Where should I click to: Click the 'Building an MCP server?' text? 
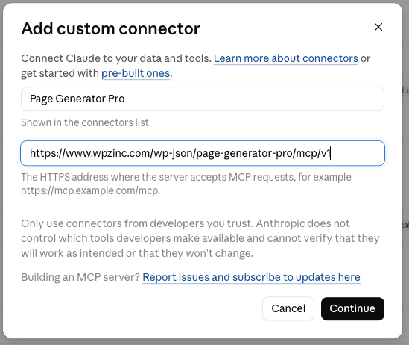coord(80,277)
